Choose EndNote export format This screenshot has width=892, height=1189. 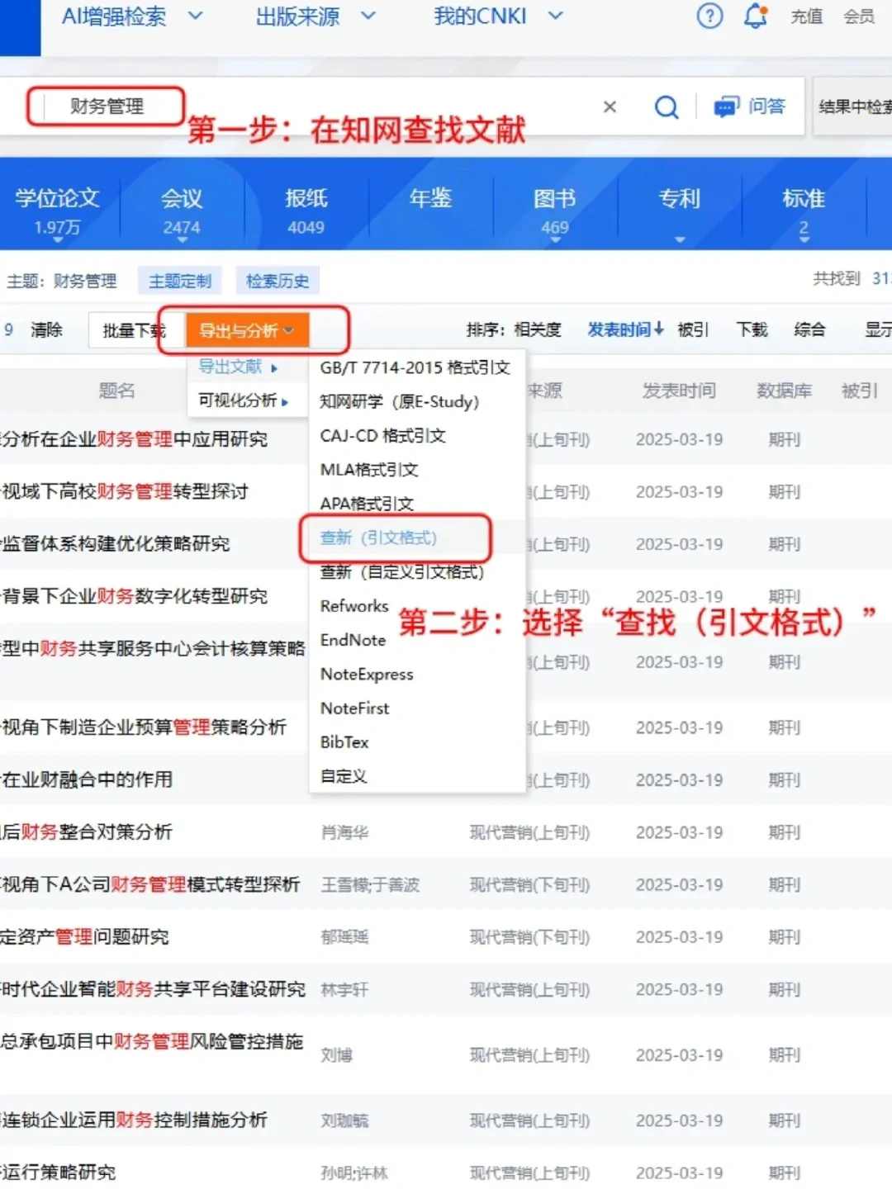353,640
